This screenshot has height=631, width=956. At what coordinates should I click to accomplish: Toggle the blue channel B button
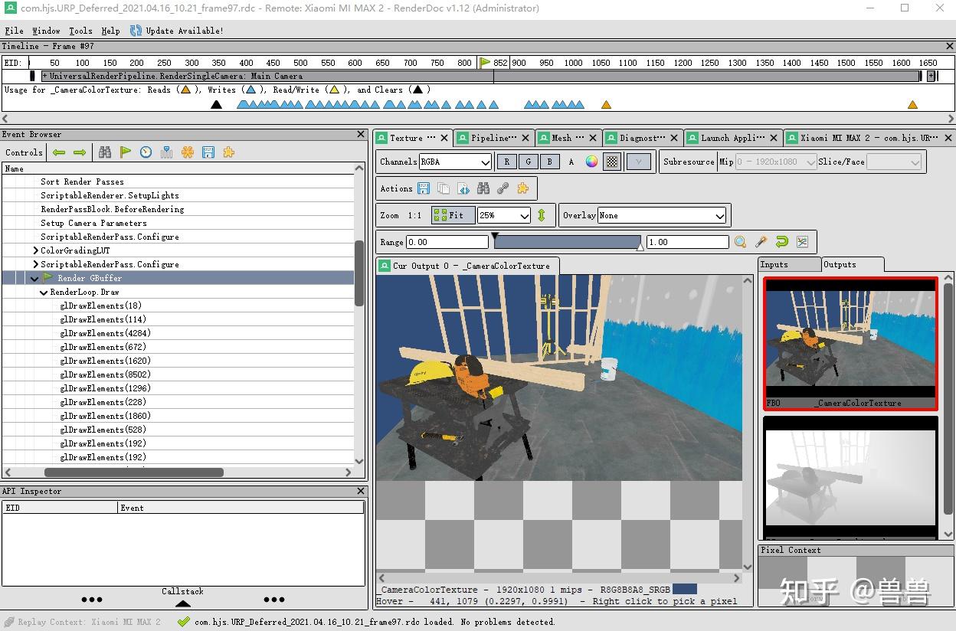pos(549,162)
